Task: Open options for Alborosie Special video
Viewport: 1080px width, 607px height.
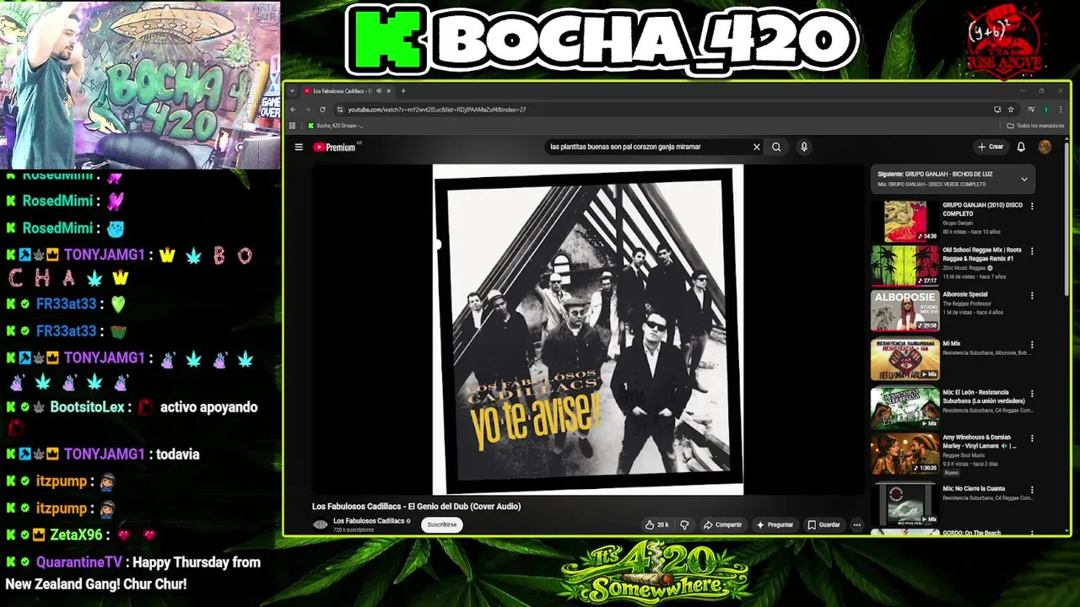Action: pos(1032,296)
